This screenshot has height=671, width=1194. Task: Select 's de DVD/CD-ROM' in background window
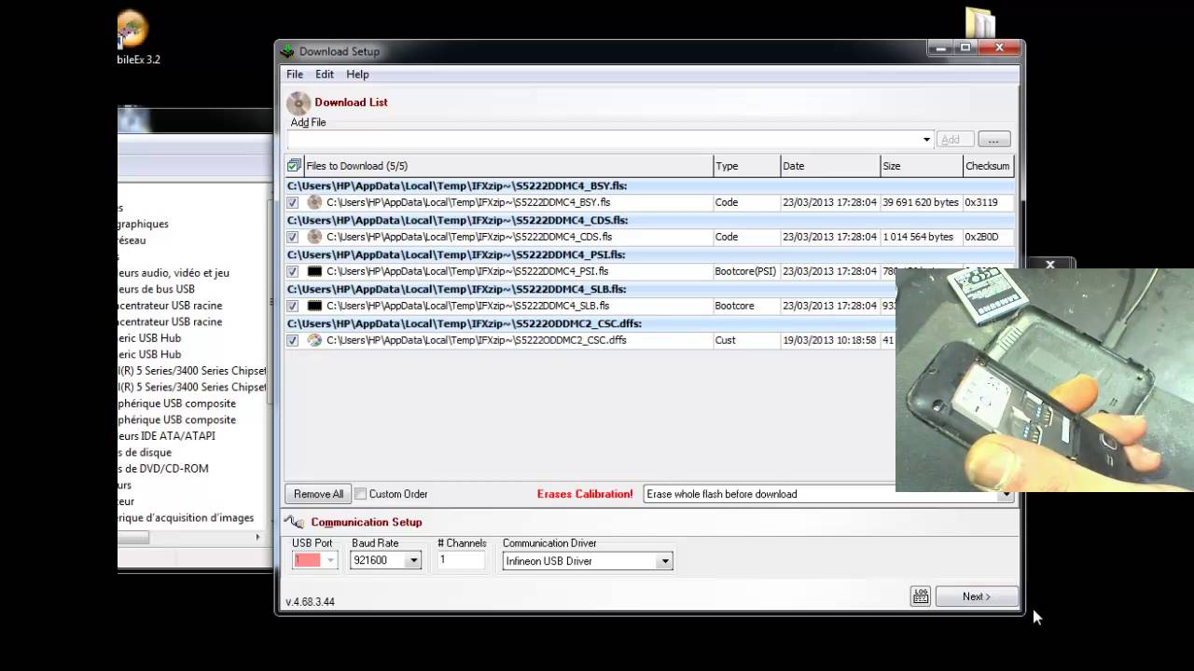coord(162,469)
